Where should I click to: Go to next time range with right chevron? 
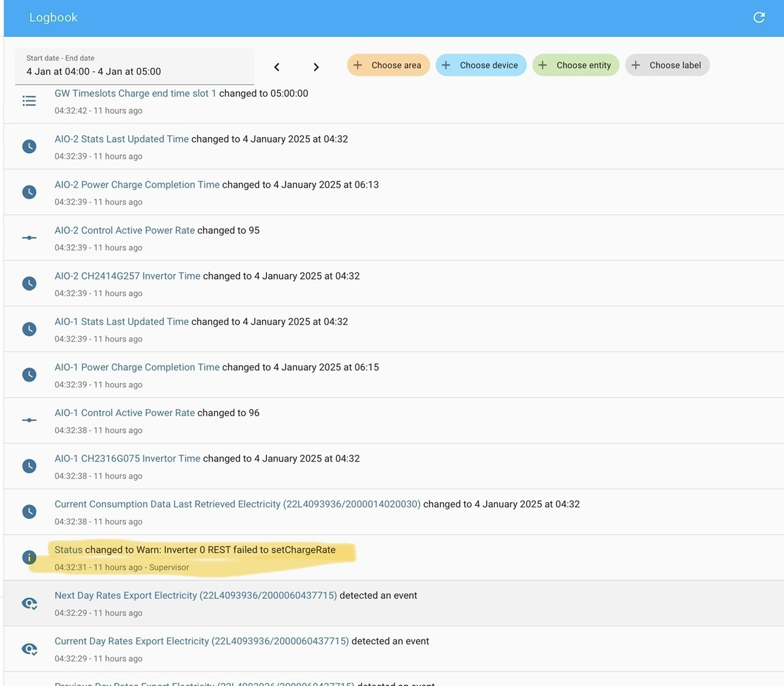pos(316,67)
